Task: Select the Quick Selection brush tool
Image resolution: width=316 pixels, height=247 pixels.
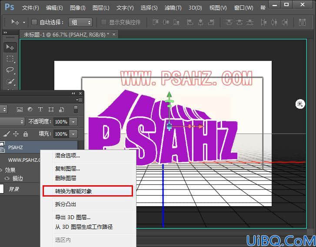Action: tap(10, 81)
